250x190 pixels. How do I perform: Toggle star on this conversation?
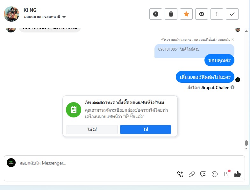(x=186, y=14)
